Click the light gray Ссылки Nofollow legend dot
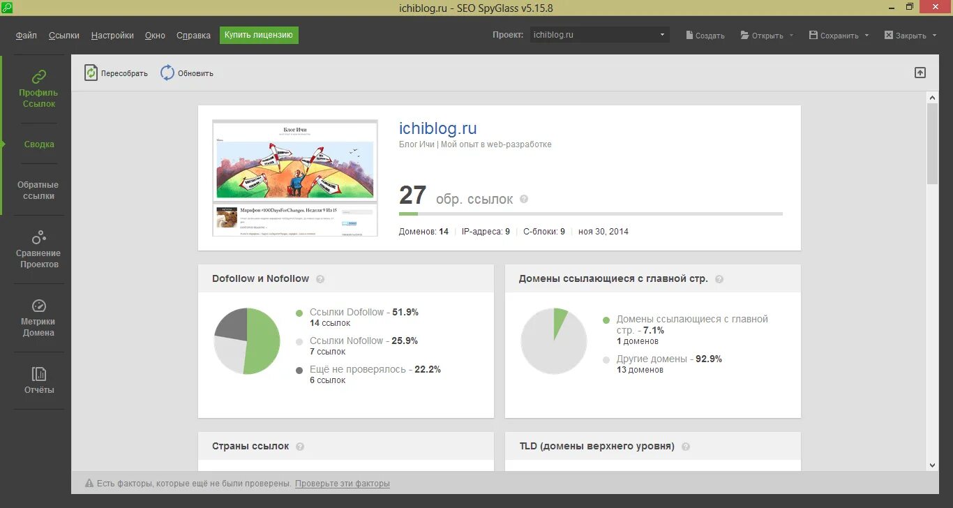953x508 pixels. pyautogui.click(x=299, y=342)
